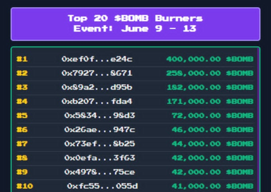Select rank label #6
271x192 pixels.
tap(22, 129)
